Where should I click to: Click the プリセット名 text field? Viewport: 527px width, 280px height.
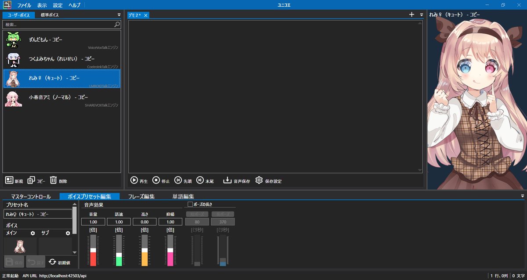coord(37,214)
